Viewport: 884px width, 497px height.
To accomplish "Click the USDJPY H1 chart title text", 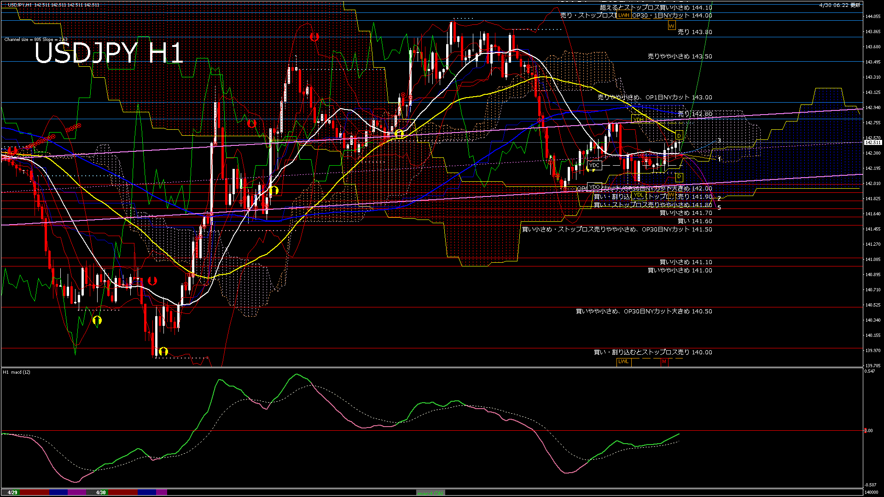I will (x=109, y=53).
